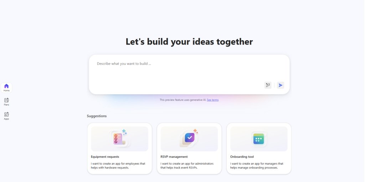The width and height of the screenshot is (365, 182).
Task: Select the Onboarding tool card title
Action: pos(242,157)
